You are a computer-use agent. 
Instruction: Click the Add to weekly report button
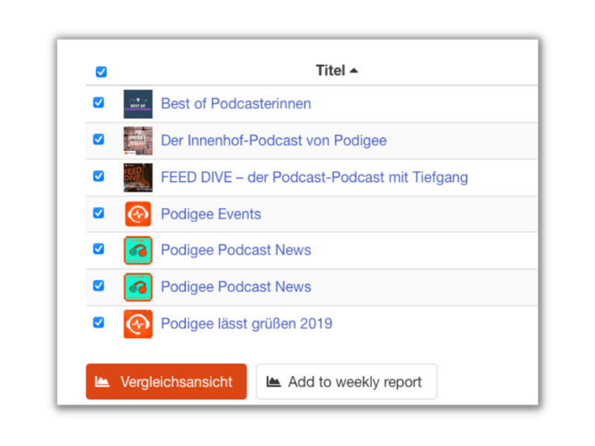coord(347,381)
